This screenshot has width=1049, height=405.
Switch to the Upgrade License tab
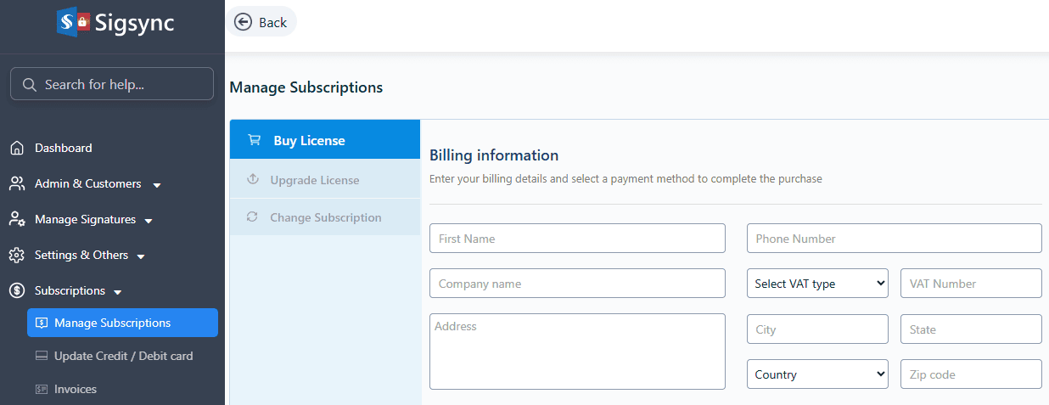coord(314,180)
